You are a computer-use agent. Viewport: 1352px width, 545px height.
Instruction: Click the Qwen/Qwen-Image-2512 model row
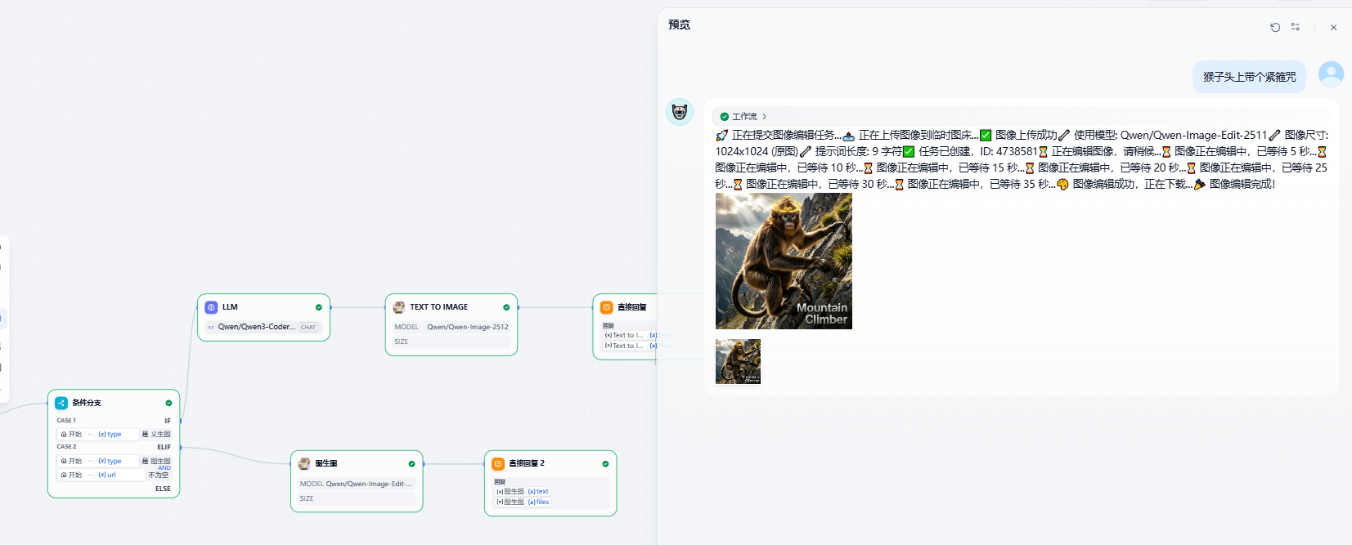pyautogui.click(x=451, y=327)
